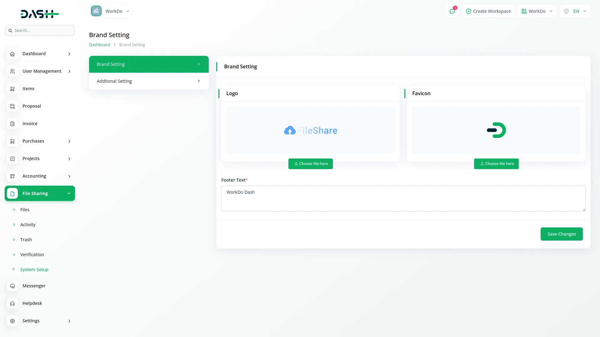The height and width of the screenshot is (337, 600).
Task: Click the Save Changes button
Action: coord(561,234)
